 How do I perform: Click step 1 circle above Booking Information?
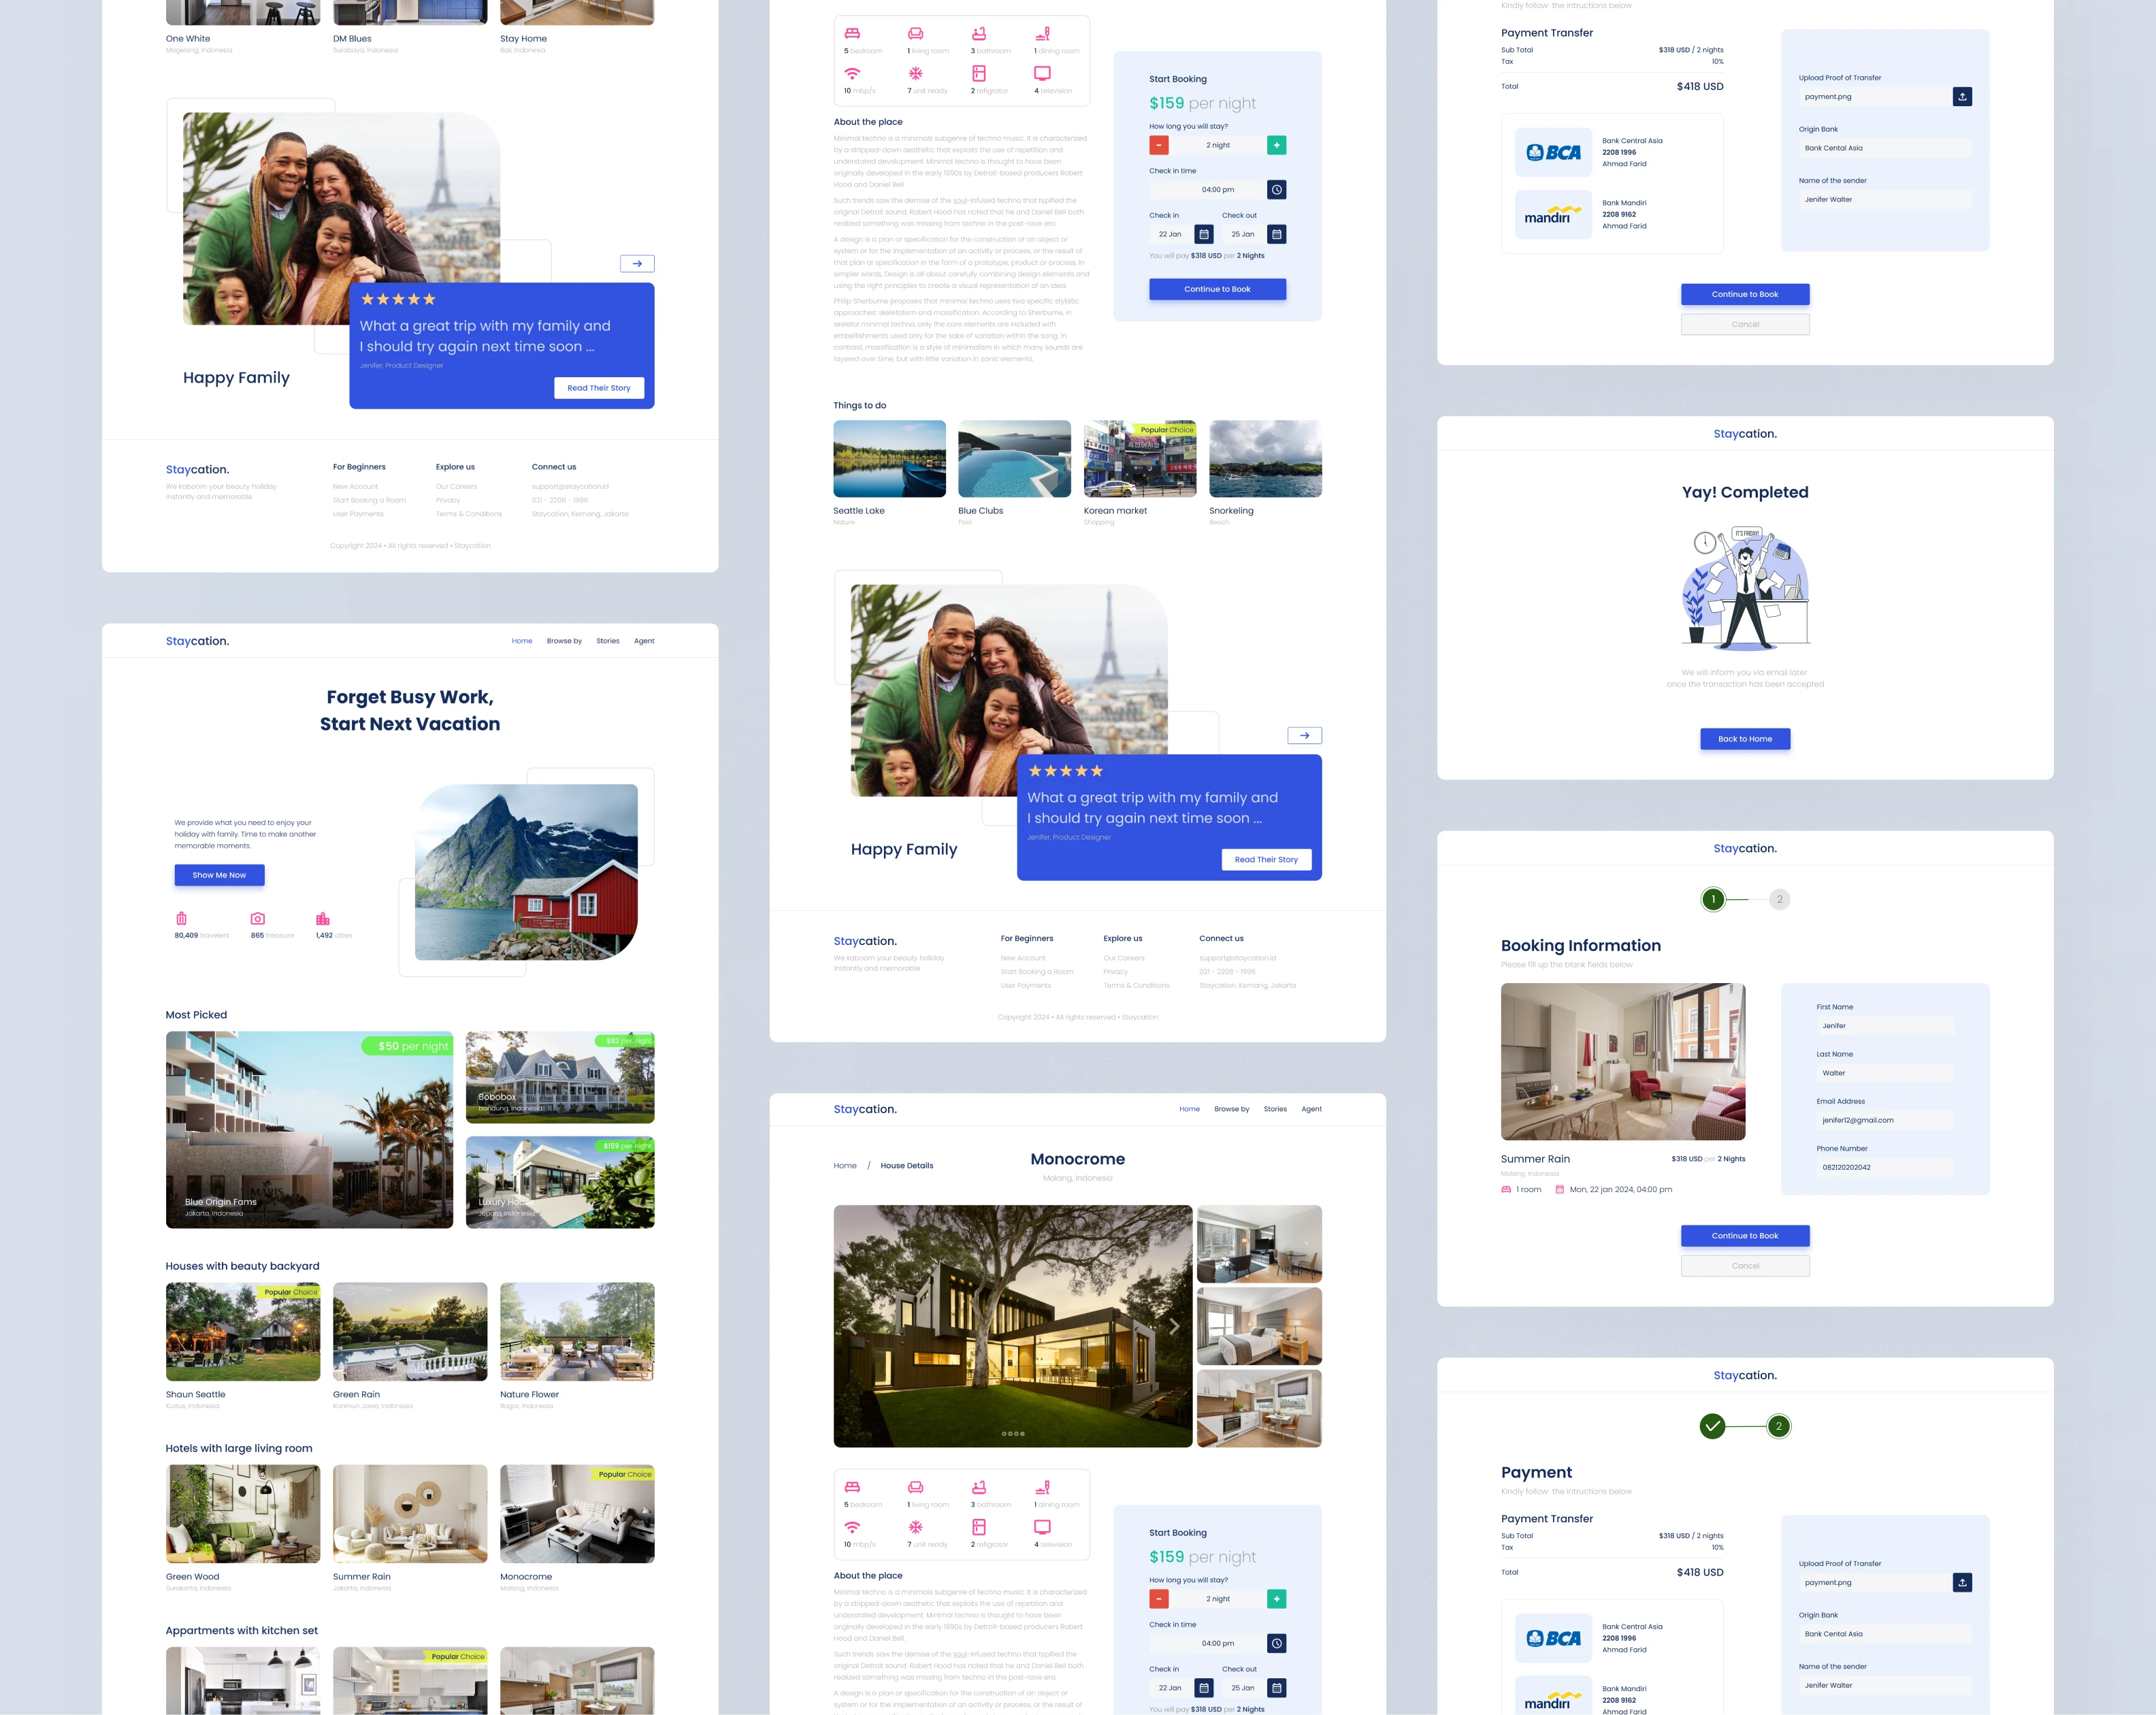click(1713, 899)
